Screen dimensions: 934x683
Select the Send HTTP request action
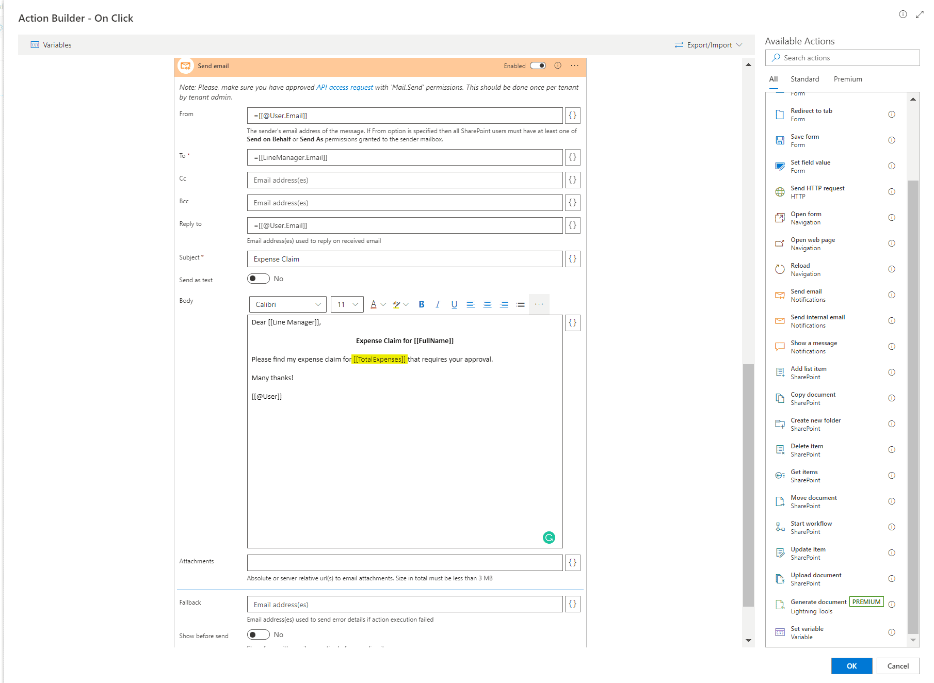tap(817, 191)
